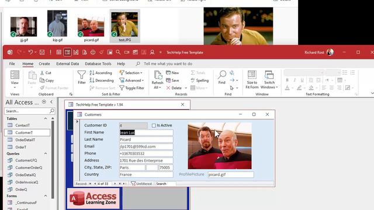The width and height of the screenshot is (374, 210).
Task: Click the Undo icon in title bar
Action: click(30, 52)
